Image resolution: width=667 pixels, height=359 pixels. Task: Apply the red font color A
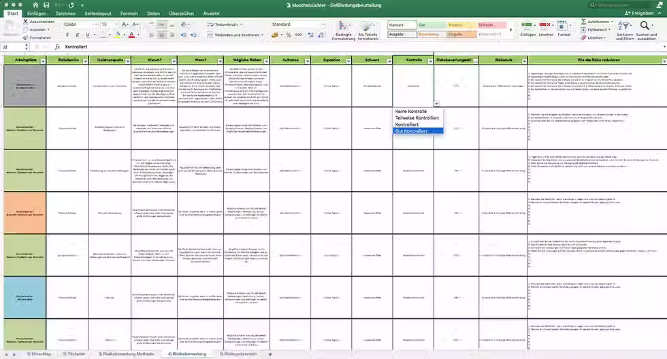pos(131,35)
